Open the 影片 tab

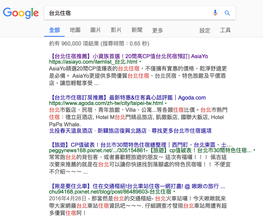116,30
